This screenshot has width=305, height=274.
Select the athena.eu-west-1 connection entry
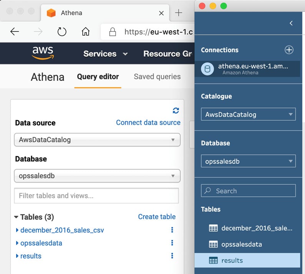point(247,69)
